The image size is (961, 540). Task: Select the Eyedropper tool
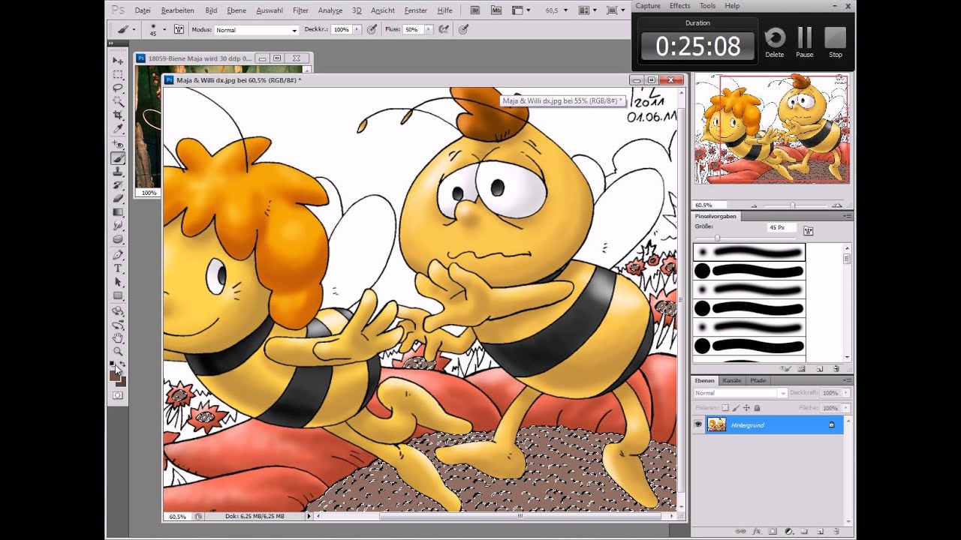click(118, 128)
